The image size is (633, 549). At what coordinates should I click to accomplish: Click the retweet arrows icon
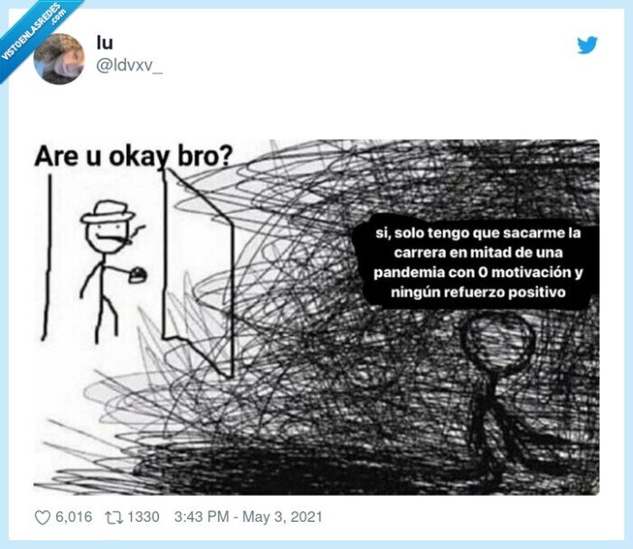[x=114, y=517]
